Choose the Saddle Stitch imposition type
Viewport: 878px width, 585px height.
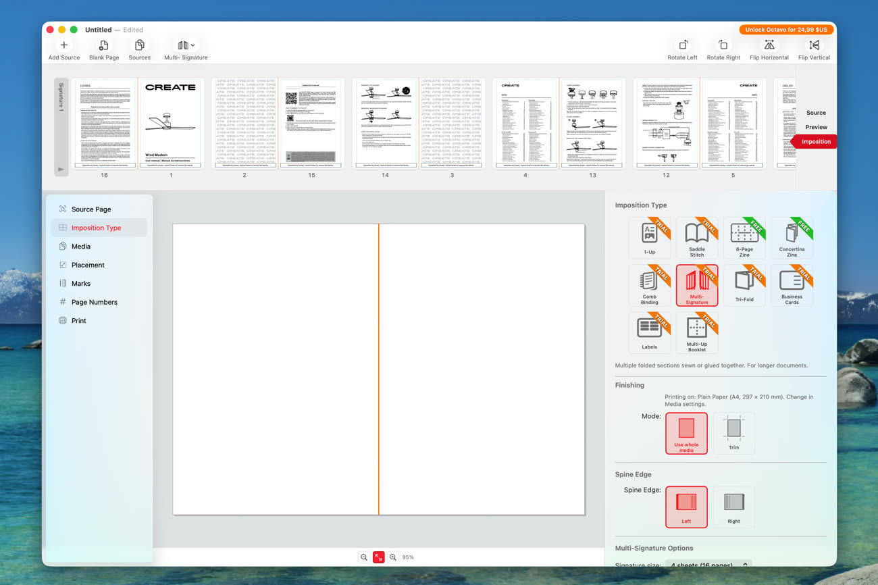click(x=696, y=237)
